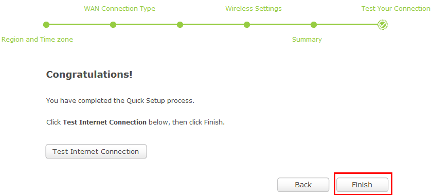
Task: Click the bold Test Internet Connection instruction text
Action: tap(105, 122)
